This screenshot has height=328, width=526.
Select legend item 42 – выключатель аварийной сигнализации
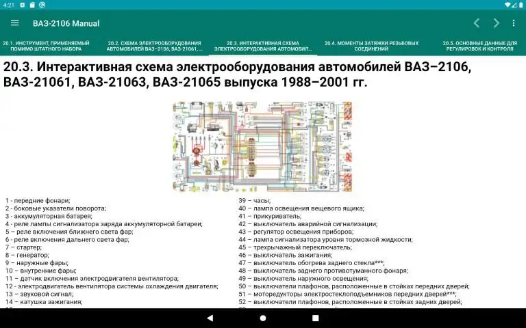[x=308, y=224]
